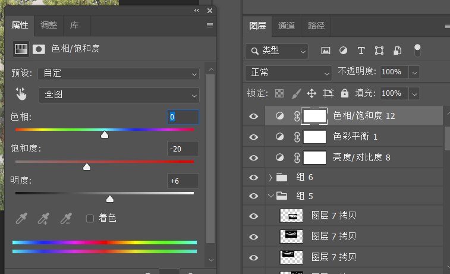The width and height of the screenshot is (450, 274).
Task: Filter layers by smart objects icon
Action: (398, 51)
